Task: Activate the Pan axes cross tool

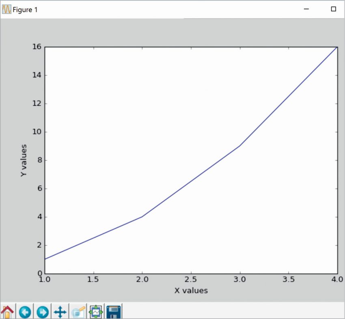Action: coord(60,312)
